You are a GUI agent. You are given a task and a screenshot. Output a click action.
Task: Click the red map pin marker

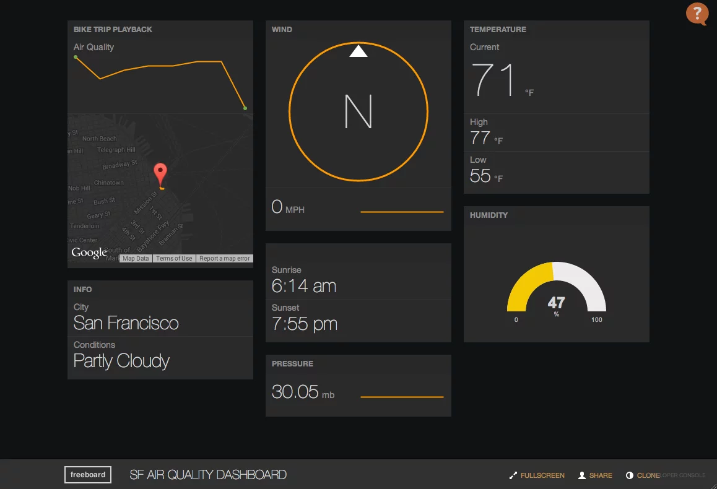click(x=160, y=173)
